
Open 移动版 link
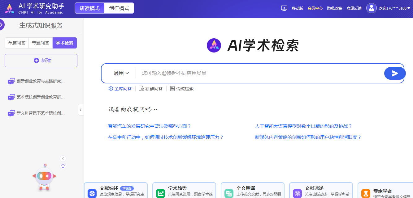point(297,8)
